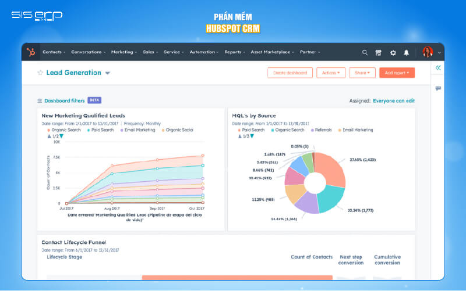Click the HubSpot sprocket logo

coord(31,52)
